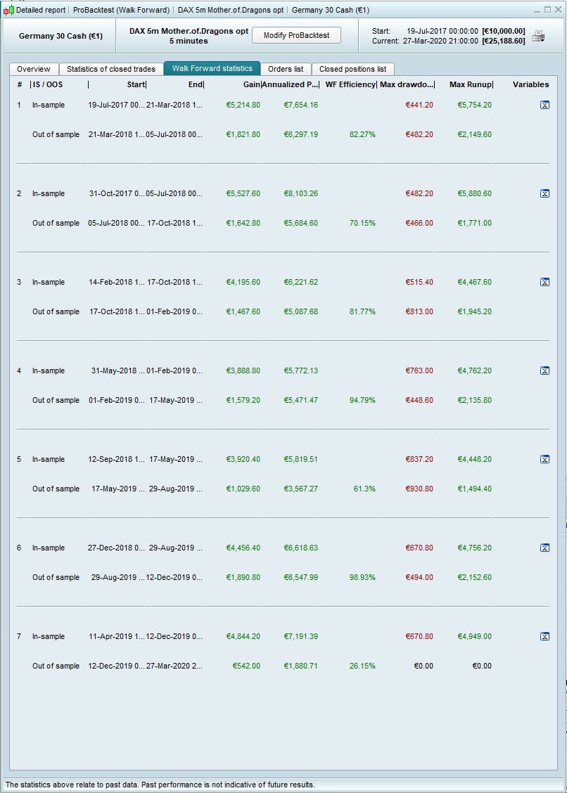Click the Max drawdo... column header
The image size is (567, 793).
click(407, 84)
